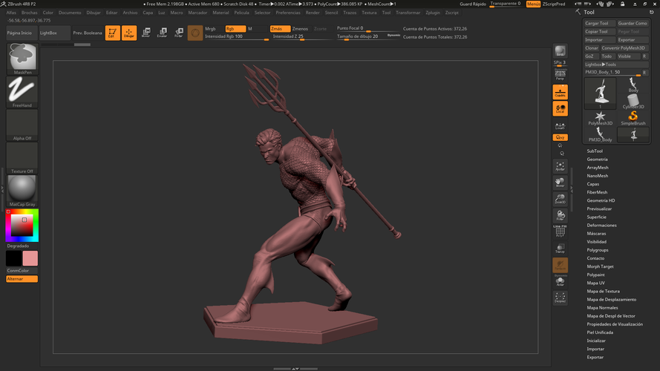Click the Zoom3D icon
This screenshot has width=660, height=371.
(x=561, y=199)
